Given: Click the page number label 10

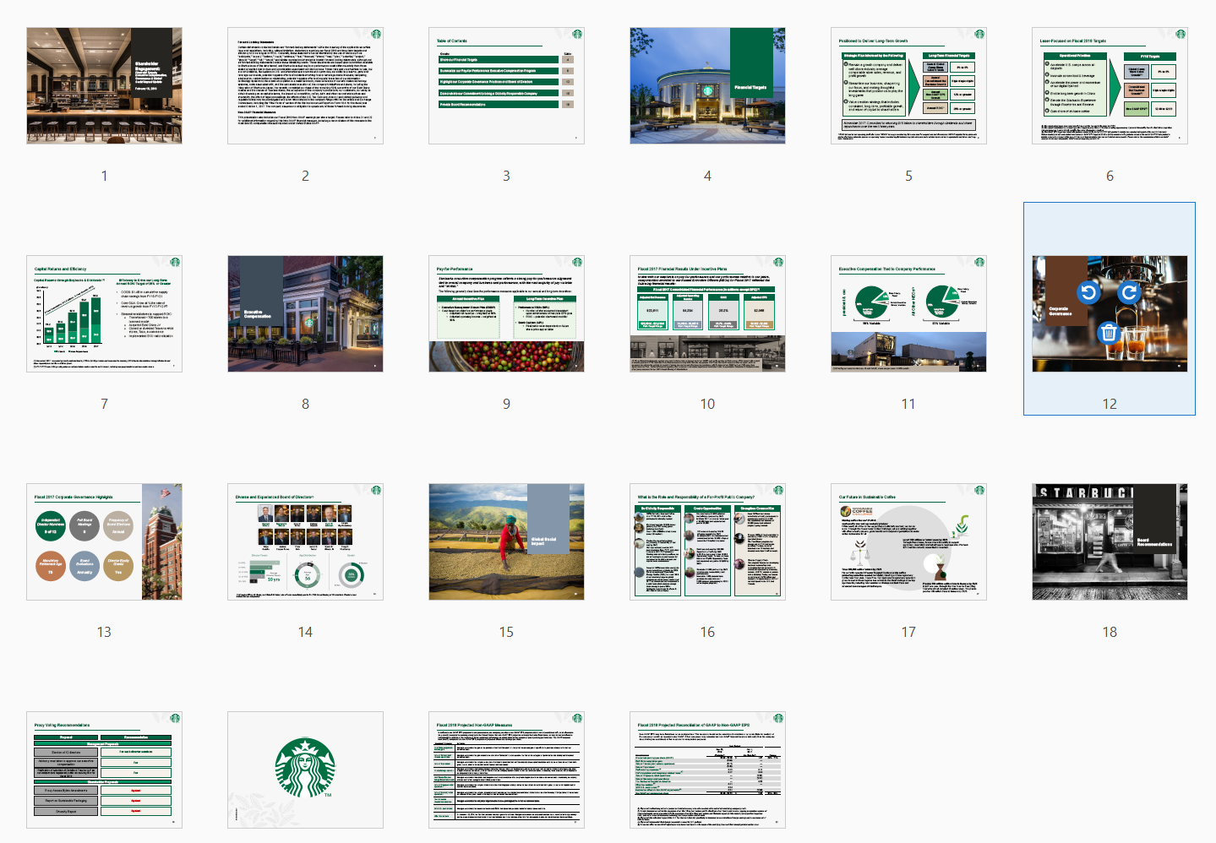Looking at the screenshot, I should [x=707, y=404].
